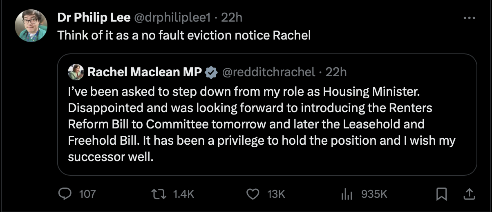Open Dr Philip Lee's profile picture
The height and width of the screenshot is (212, 492).
[31, 25]
